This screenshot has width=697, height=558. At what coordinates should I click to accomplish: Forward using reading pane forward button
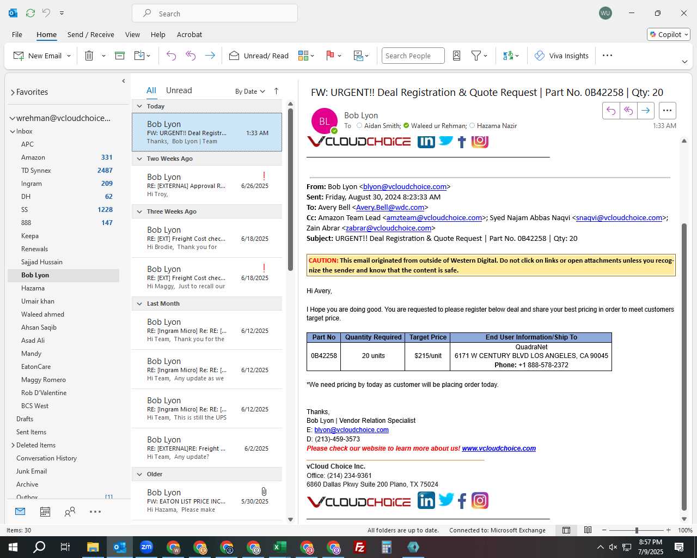[x=645, y=111]
